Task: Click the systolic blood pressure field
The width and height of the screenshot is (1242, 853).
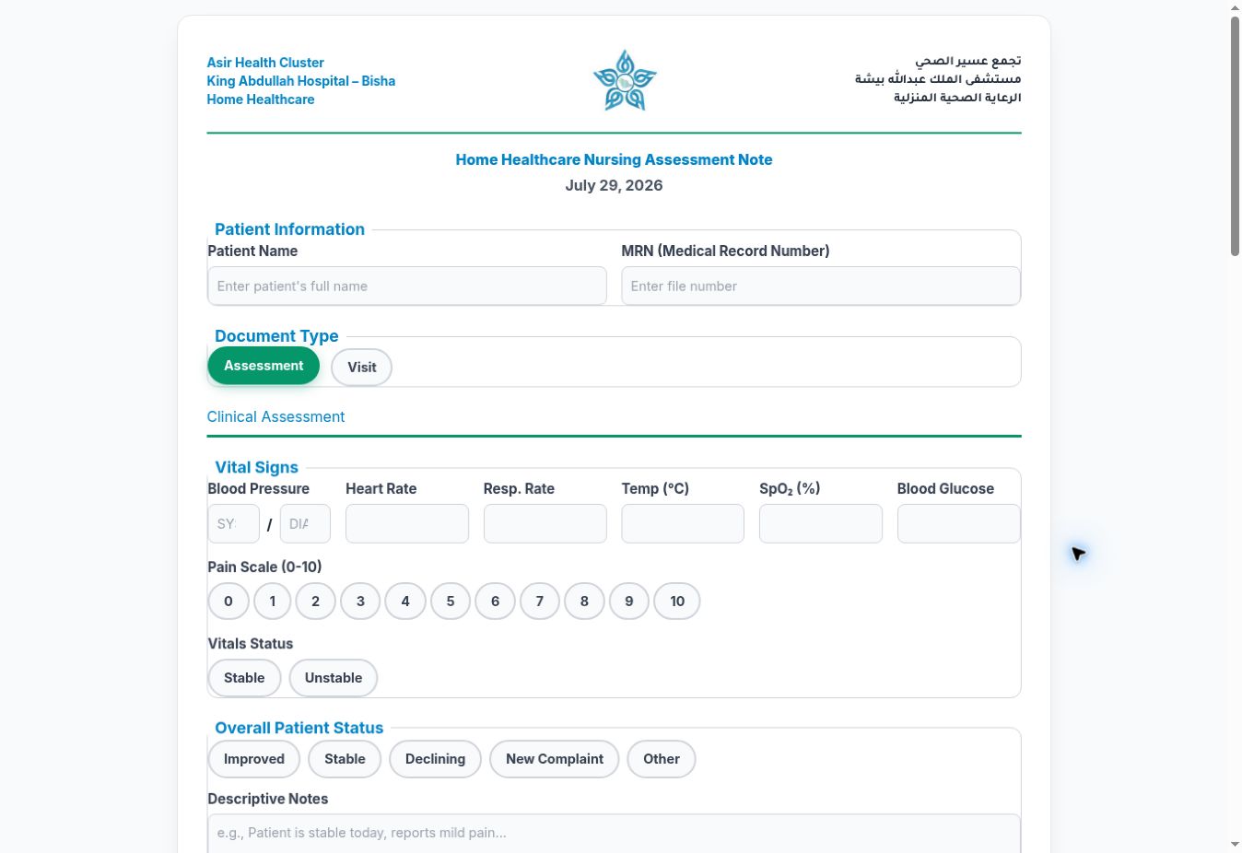Action: pos(234,524)
